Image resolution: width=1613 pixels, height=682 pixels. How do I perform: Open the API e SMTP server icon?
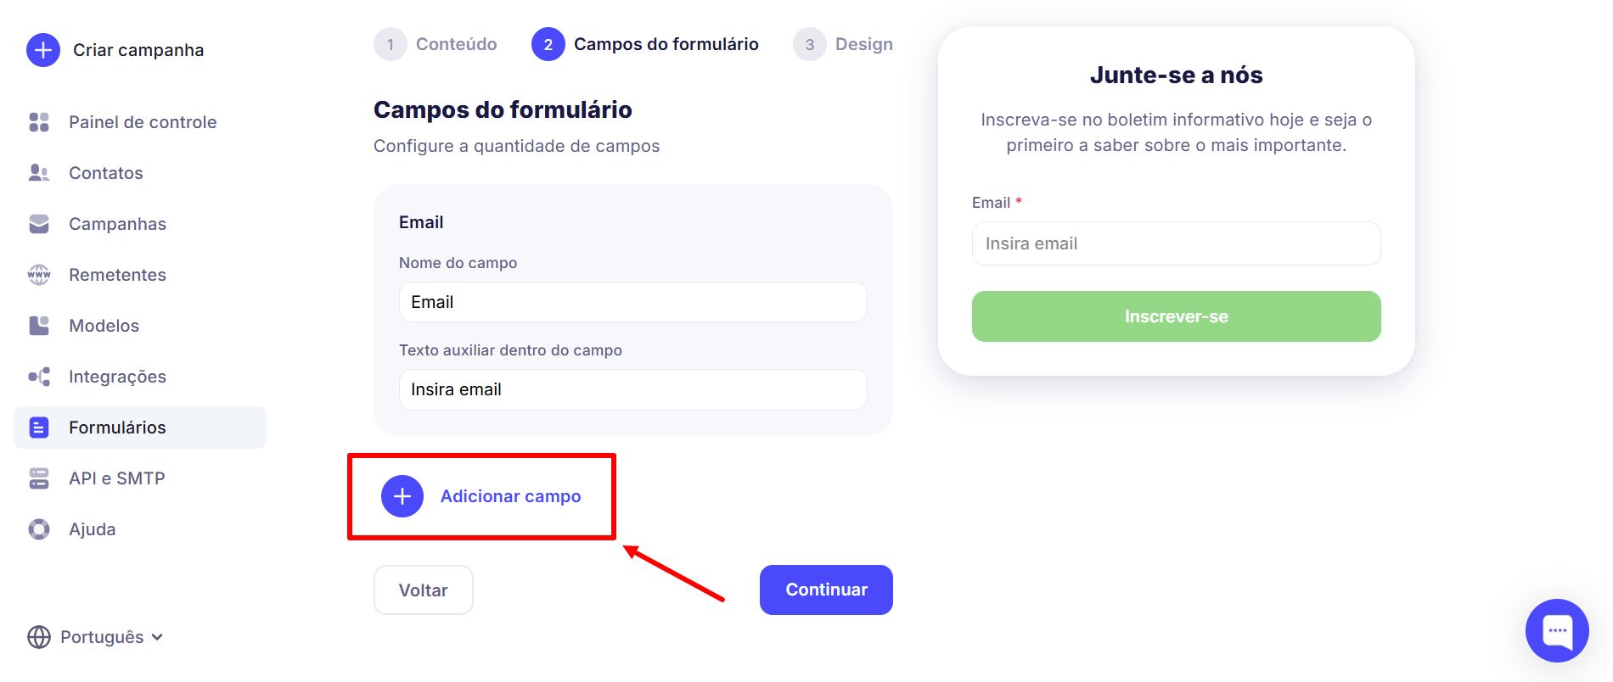coord(39,478)
